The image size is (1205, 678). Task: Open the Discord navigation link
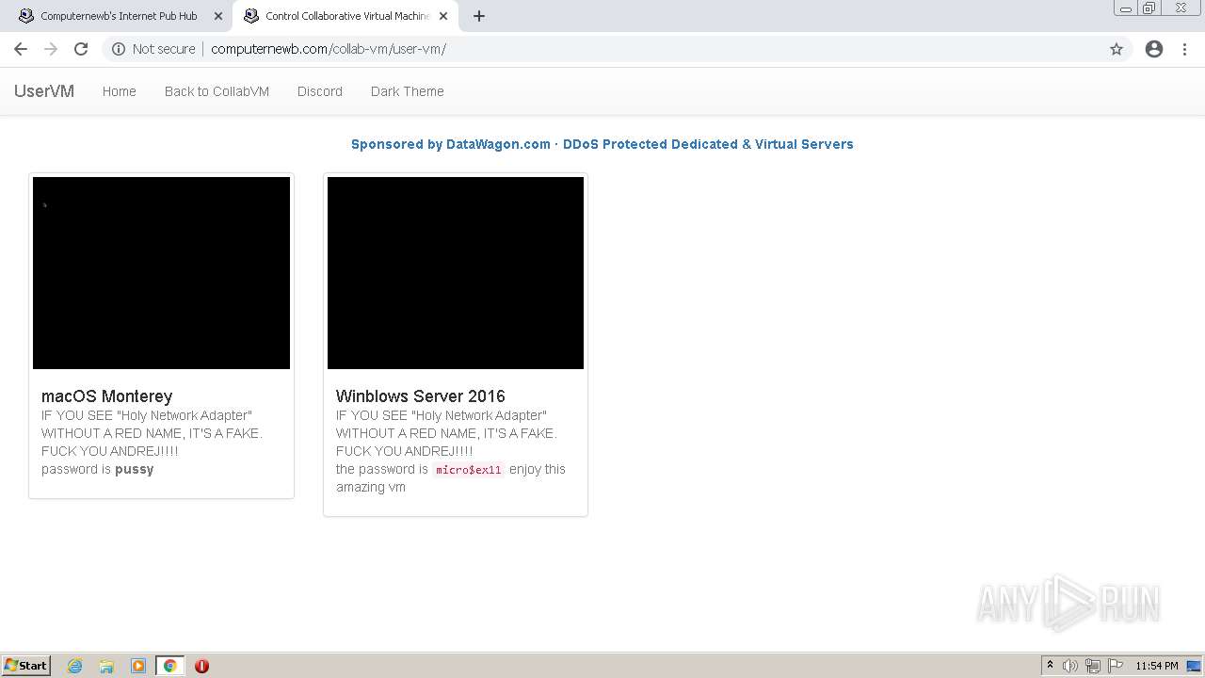click(x=320, y=91)
